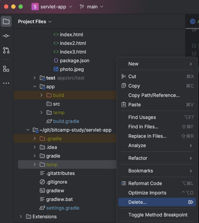Expand the build folder under app

tap(41, 95)
